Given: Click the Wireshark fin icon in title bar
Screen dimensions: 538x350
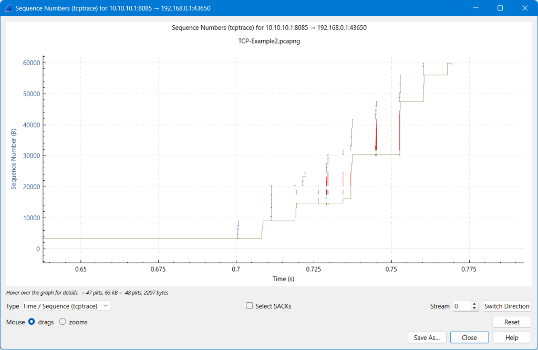Looking at the screenshot, I should coord(8,8).
